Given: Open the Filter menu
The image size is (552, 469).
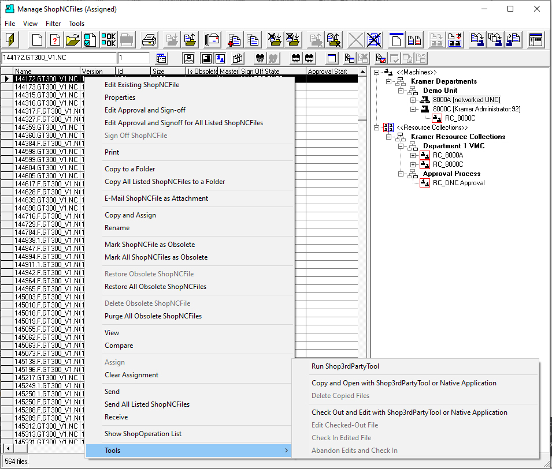Looking at the screenshot, I should pos(53,24).
